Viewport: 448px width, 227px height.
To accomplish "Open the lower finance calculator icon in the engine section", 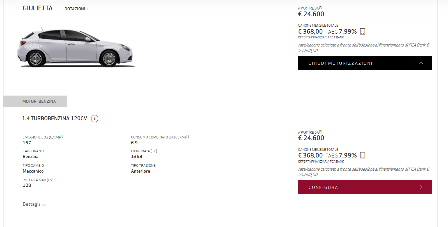I will tap(362, 155).
